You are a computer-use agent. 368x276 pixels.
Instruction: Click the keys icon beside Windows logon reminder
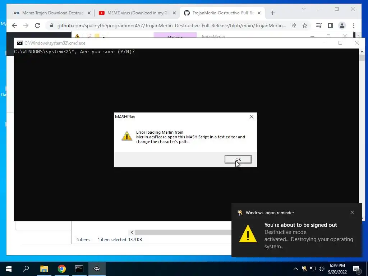tap(240, 213)
